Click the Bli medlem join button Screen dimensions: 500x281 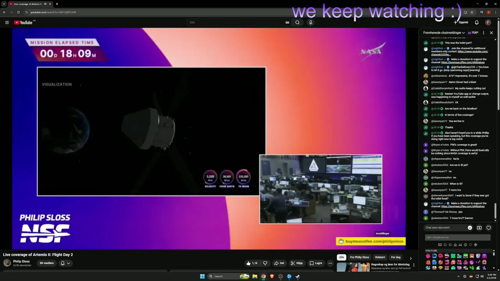pyautogui.click(x=47, y=263)
